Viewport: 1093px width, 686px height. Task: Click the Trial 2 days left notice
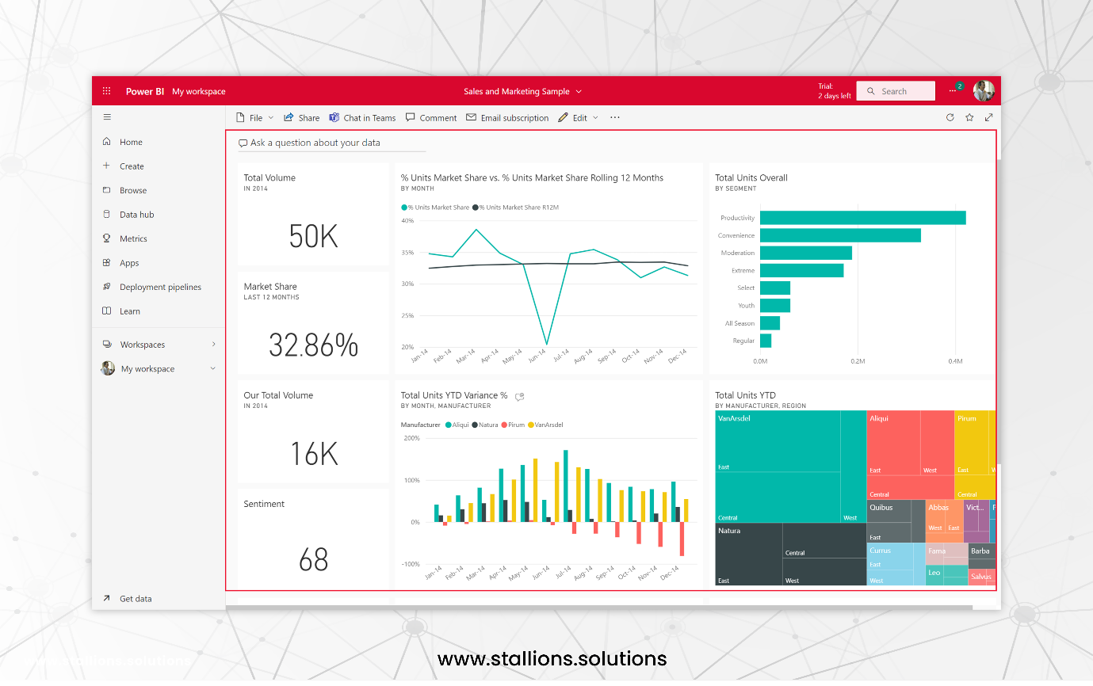pos(835,91)
